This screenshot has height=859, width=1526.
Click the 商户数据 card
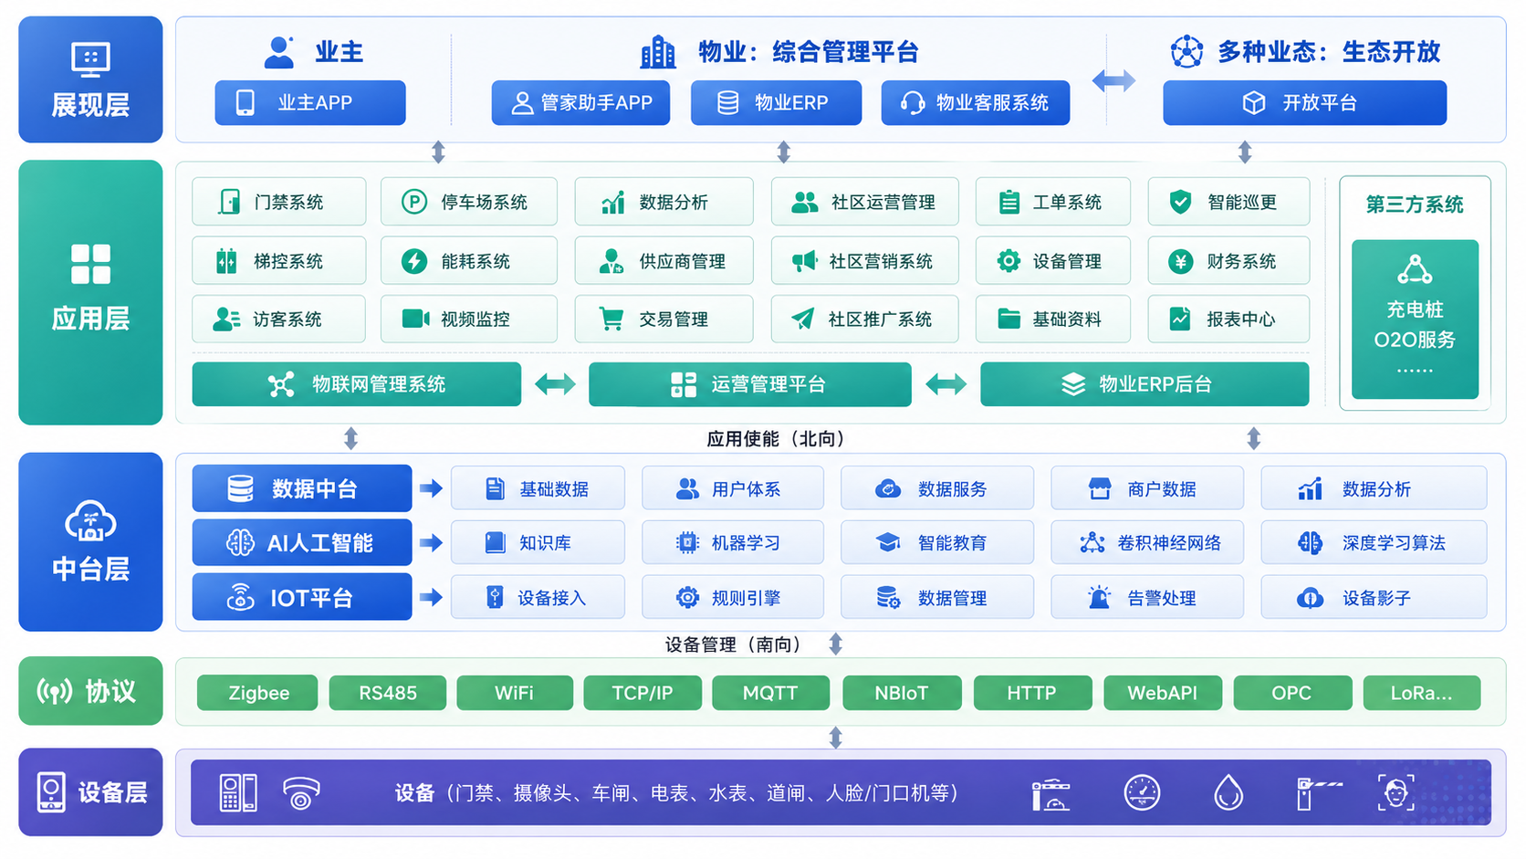coord(1147,488)
